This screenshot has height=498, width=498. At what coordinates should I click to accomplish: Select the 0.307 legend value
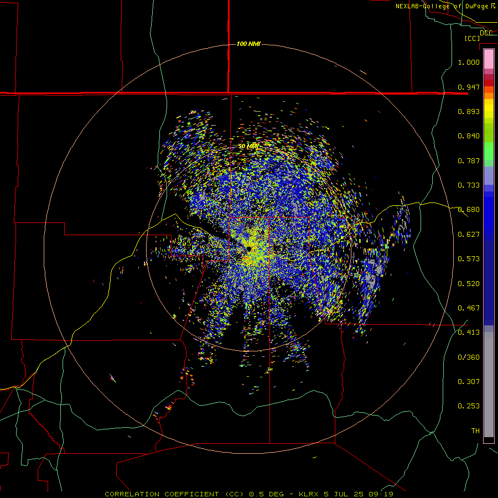coord(469,382)
